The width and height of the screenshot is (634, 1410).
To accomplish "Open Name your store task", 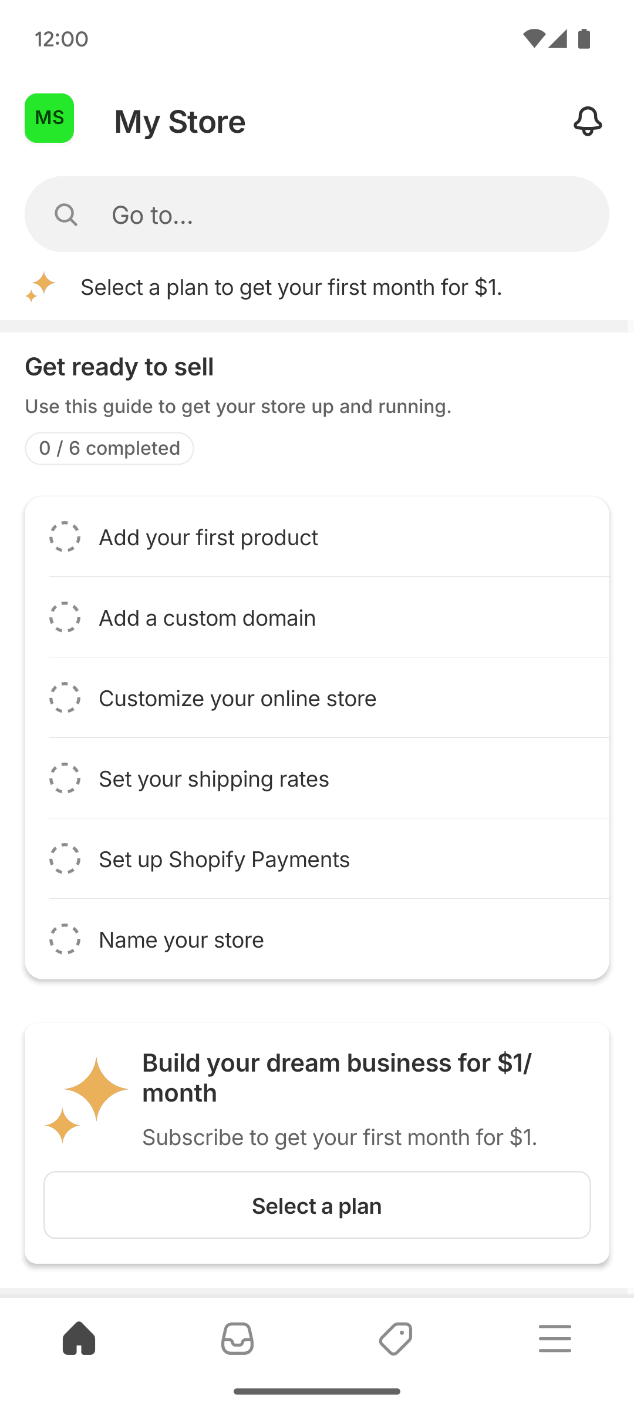I will tap(181, 940).
